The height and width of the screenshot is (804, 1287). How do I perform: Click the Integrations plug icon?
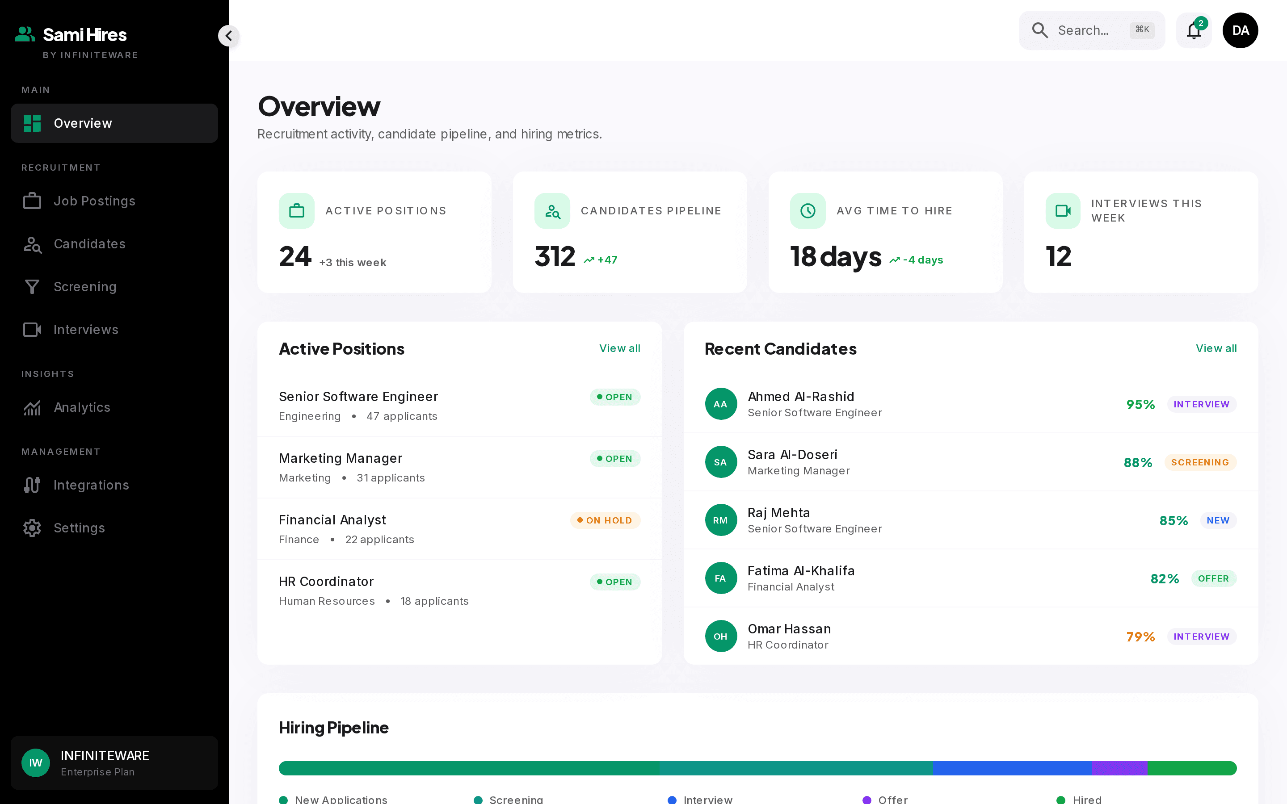33,485
